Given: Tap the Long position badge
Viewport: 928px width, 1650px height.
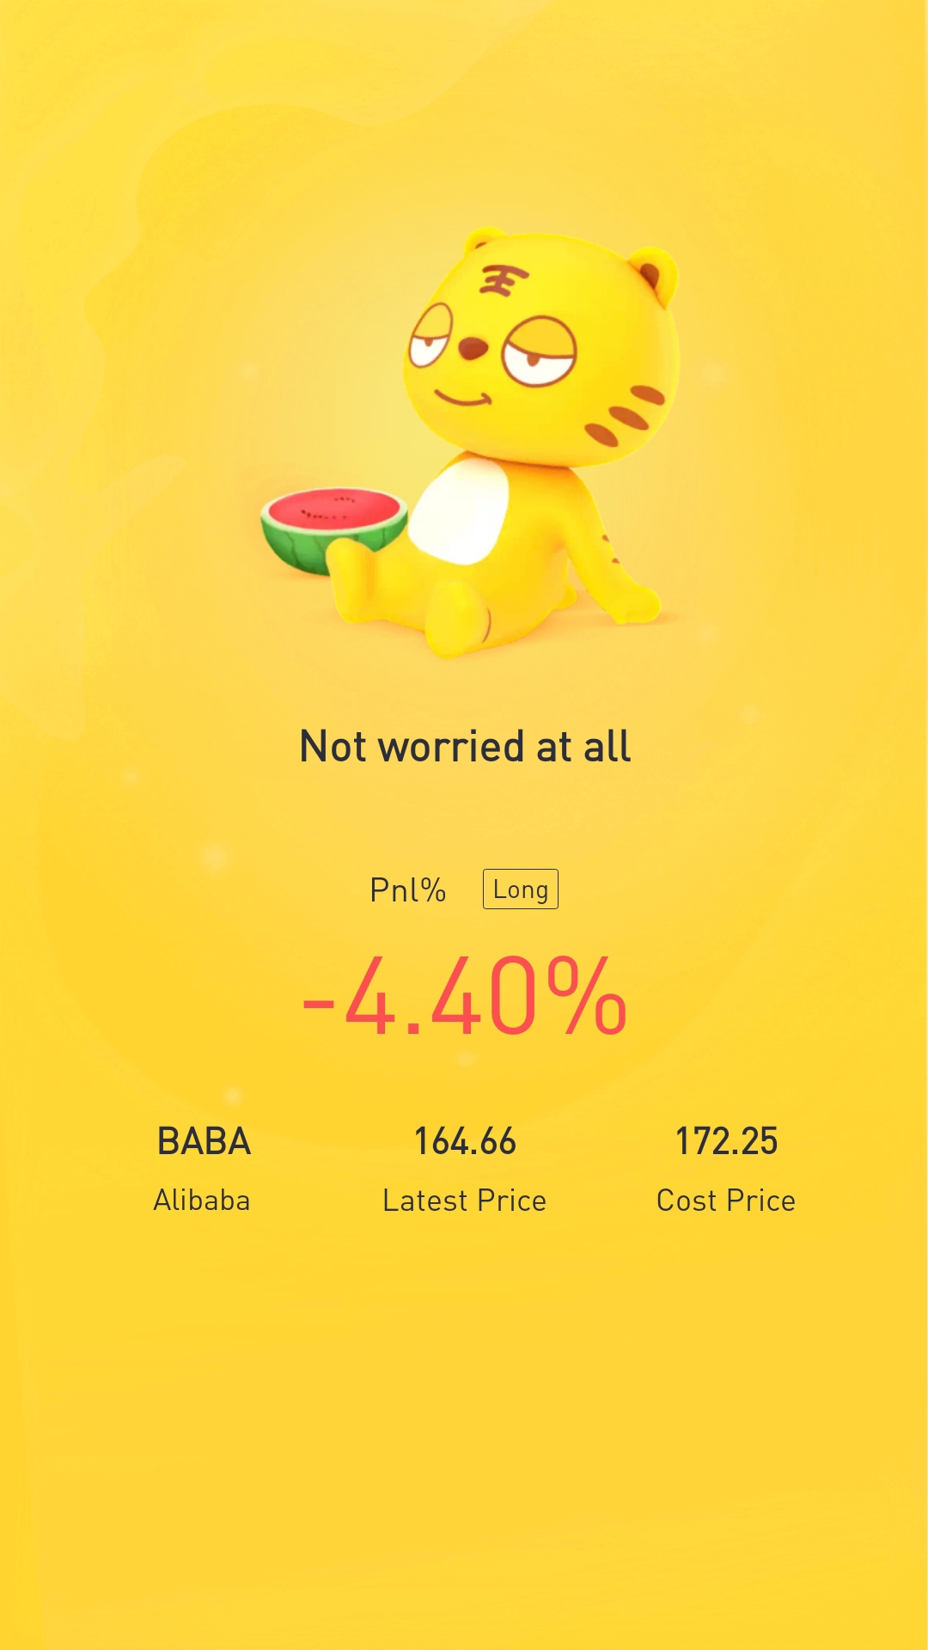Looking at the screenshot, I should pos(521,889).
